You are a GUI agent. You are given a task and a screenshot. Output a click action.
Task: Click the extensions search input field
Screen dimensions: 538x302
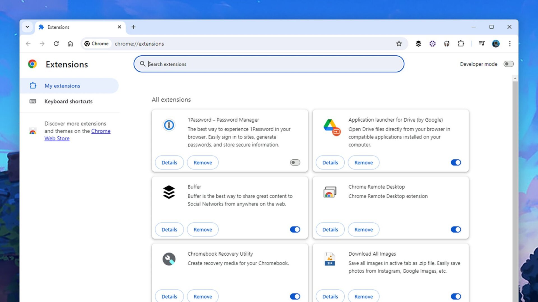pyautogui.click(x=269, y=64)
